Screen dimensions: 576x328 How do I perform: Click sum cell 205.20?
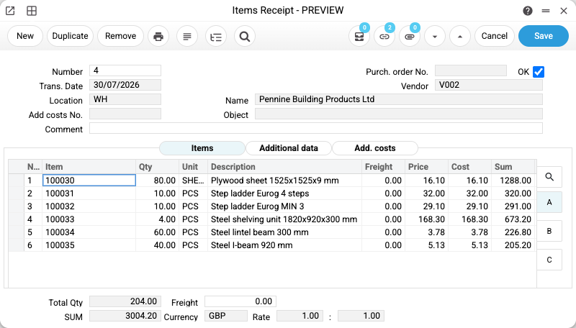513,245
